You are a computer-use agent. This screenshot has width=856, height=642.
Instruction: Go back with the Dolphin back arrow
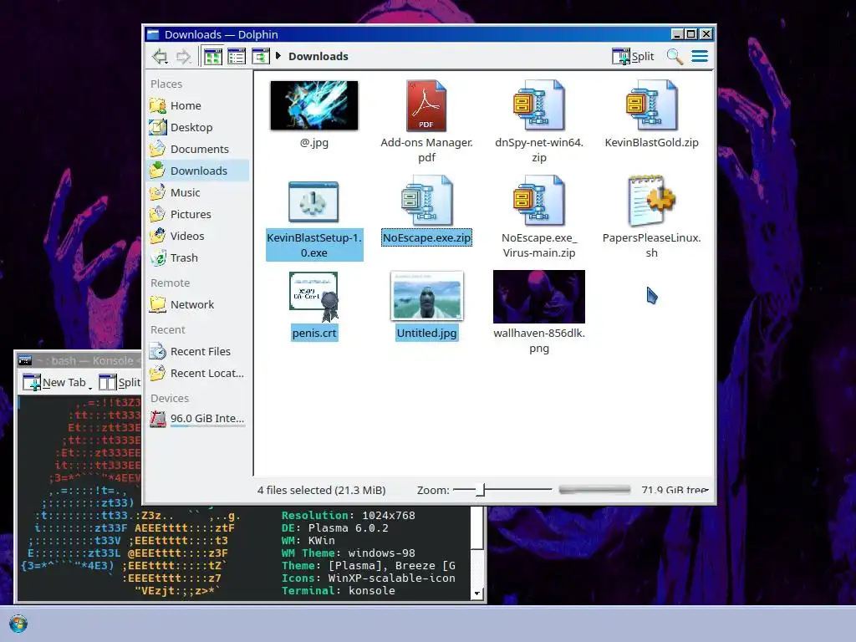coord(160,56)
